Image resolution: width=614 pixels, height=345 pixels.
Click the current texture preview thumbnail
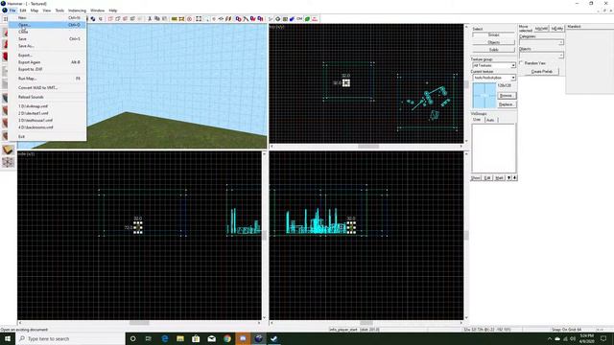tap(484, 96)
